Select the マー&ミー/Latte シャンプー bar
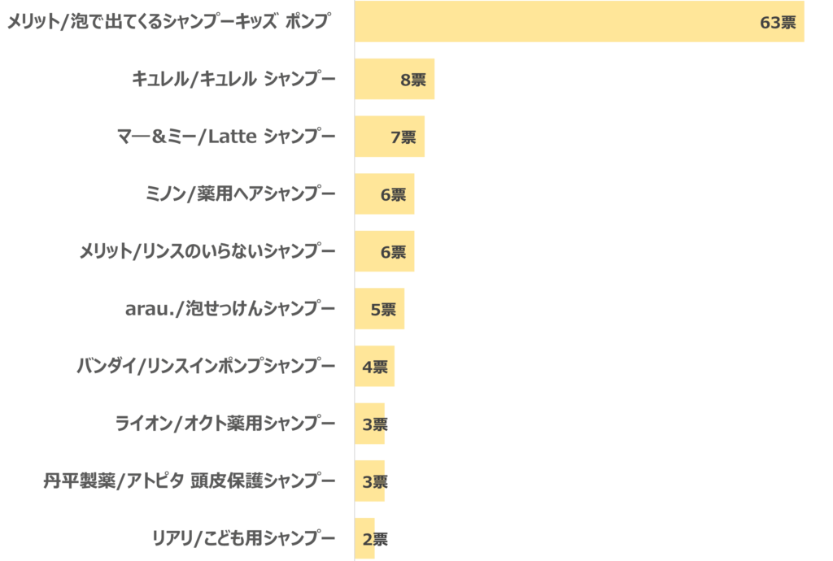Image resolution: width=833 pixels, height=561 pixels. click(389, 137)
